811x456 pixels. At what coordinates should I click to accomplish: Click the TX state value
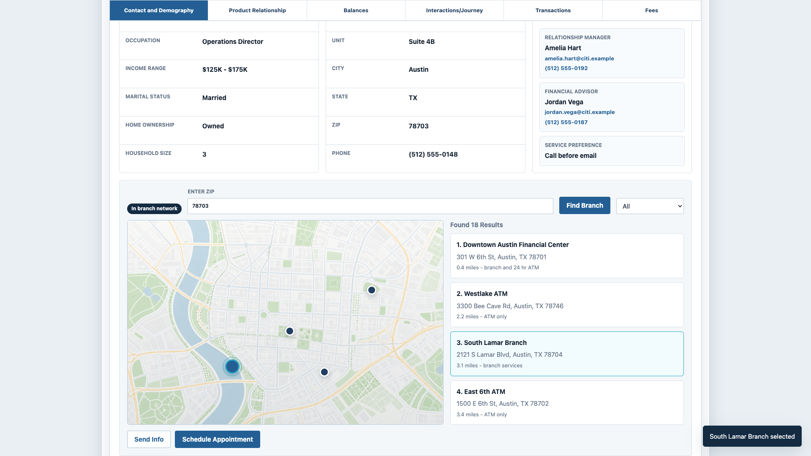coord(413,98)
